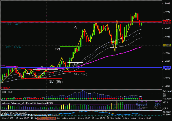Click 1.4870 on the price axis
Image resolution: width=172 pixels, height=121 pixels.
pos(166,78)
